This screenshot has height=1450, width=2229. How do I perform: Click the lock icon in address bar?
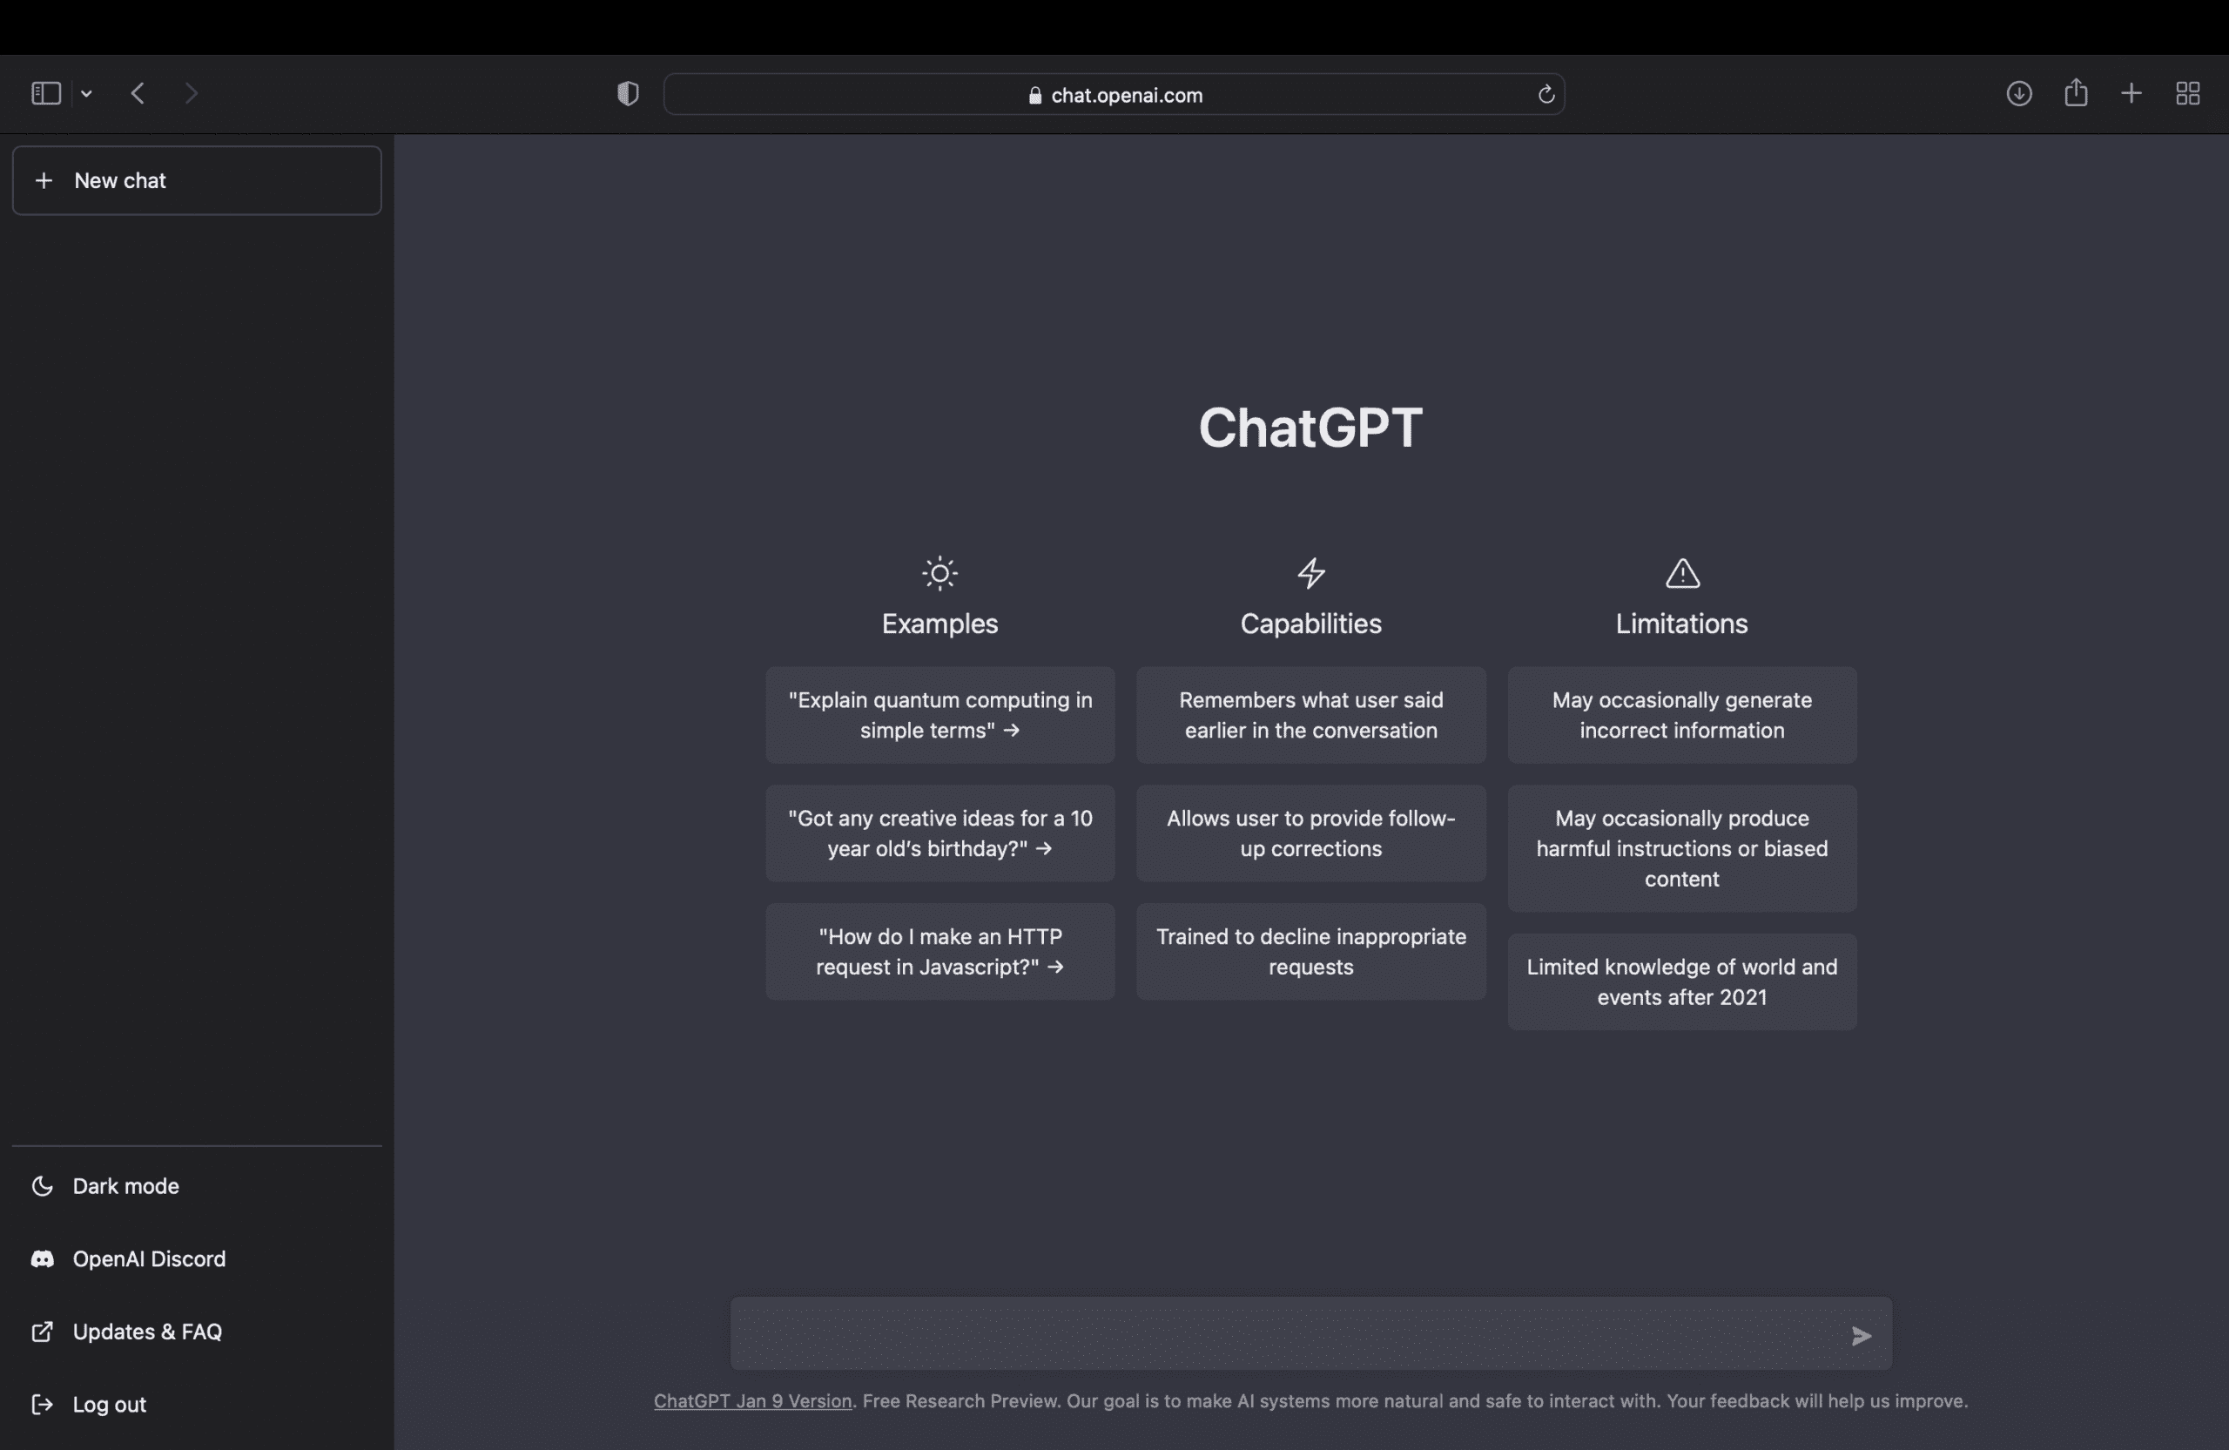(1035, 96)
